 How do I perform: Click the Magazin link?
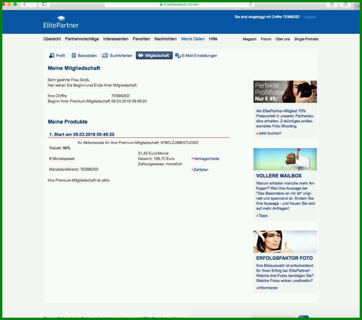pos(249,39)
